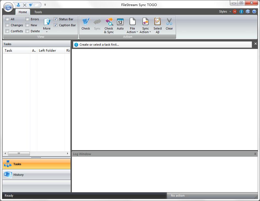This screenshot has width=260, height=201.
Task: Click the blue info About icon
Action: click(241, 11)
